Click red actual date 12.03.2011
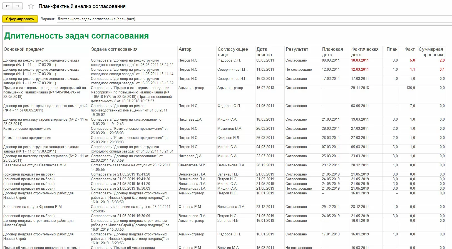 click(x=360, y=70)
